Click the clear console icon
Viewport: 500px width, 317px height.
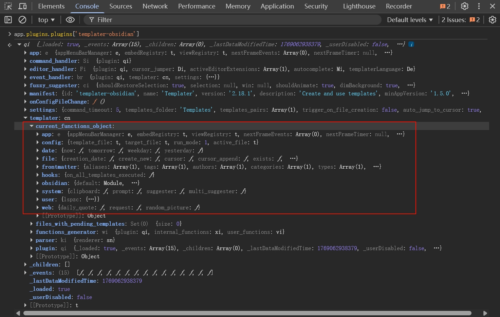(22, 20)
